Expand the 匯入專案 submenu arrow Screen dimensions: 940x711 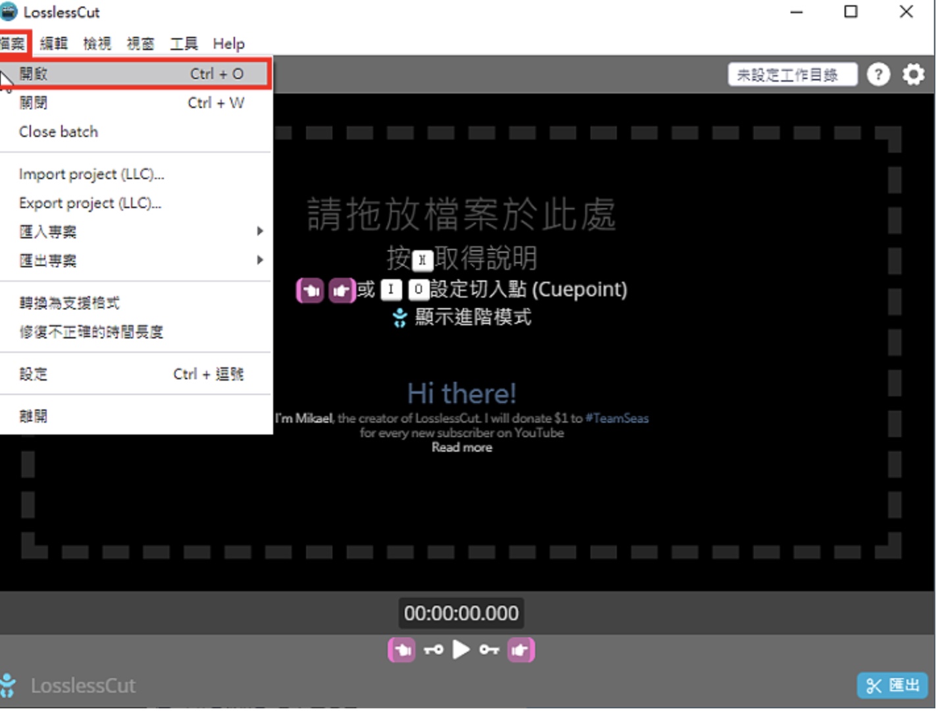(260, 231)
